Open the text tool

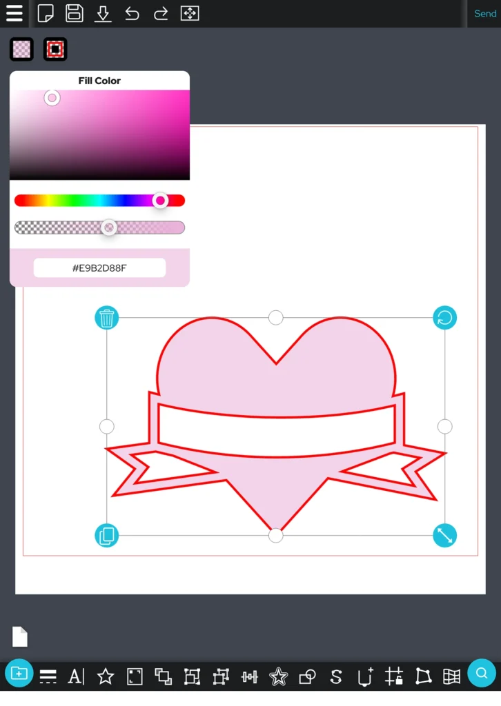[x=76, y=676]
